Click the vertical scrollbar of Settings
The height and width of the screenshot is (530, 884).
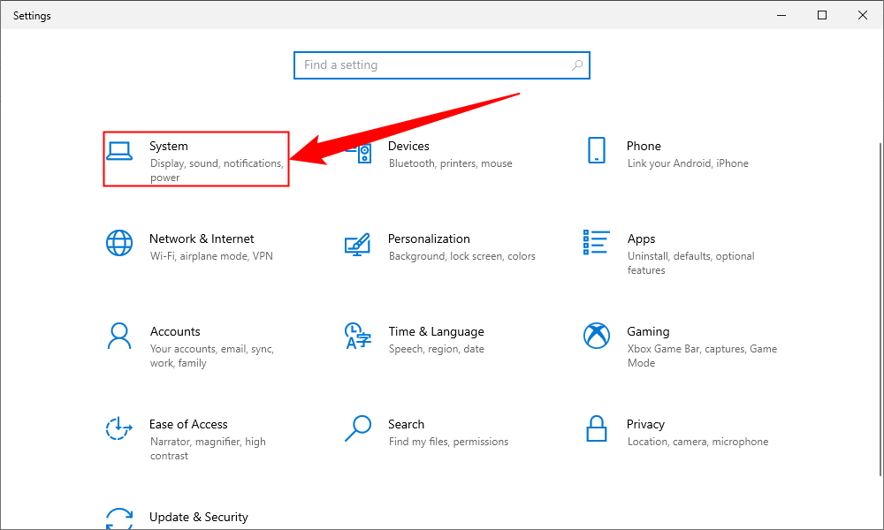[880, 309]
